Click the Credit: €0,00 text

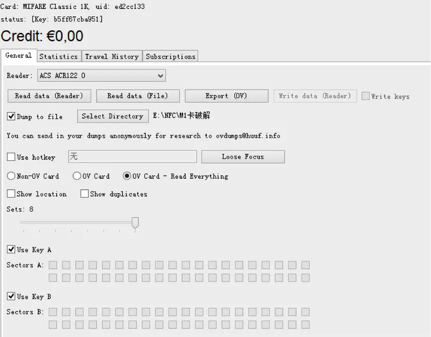point(42,36)
